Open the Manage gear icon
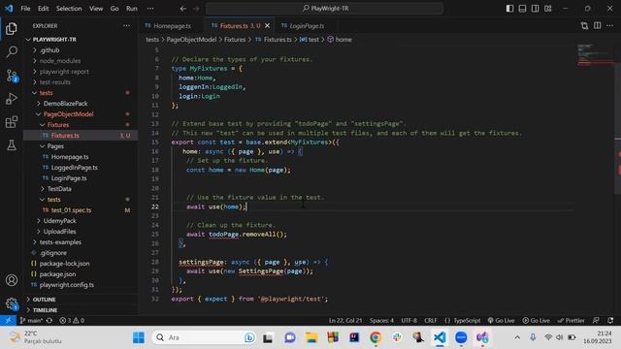This screenshot has height=349, width=621. click(x=12, y=303)
